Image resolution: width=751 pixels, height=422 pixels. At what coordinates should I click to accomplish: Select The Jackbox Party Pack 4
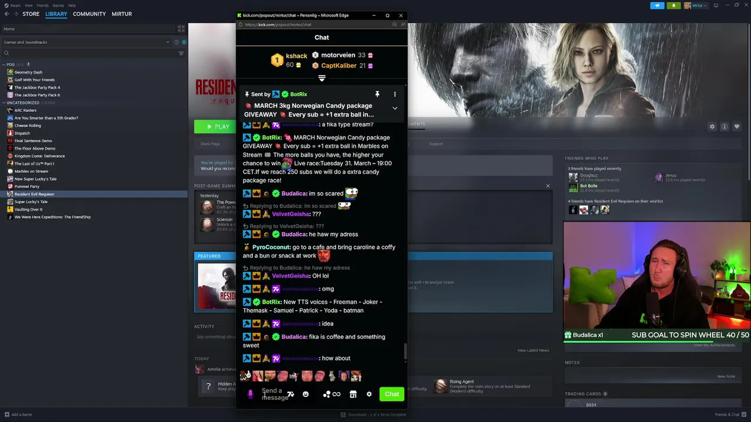[37, 87]
